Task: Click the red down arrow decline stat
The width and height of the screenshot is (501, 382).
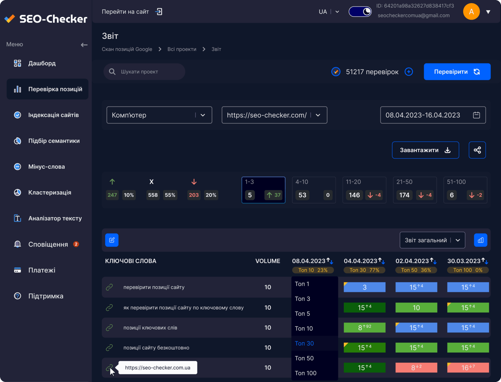Action: click(194, 182)
